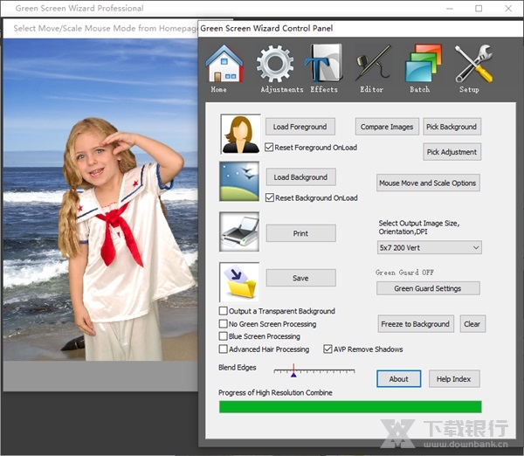Click the foreground woman portrait icon
524x456 pixels.
[239, 134]
